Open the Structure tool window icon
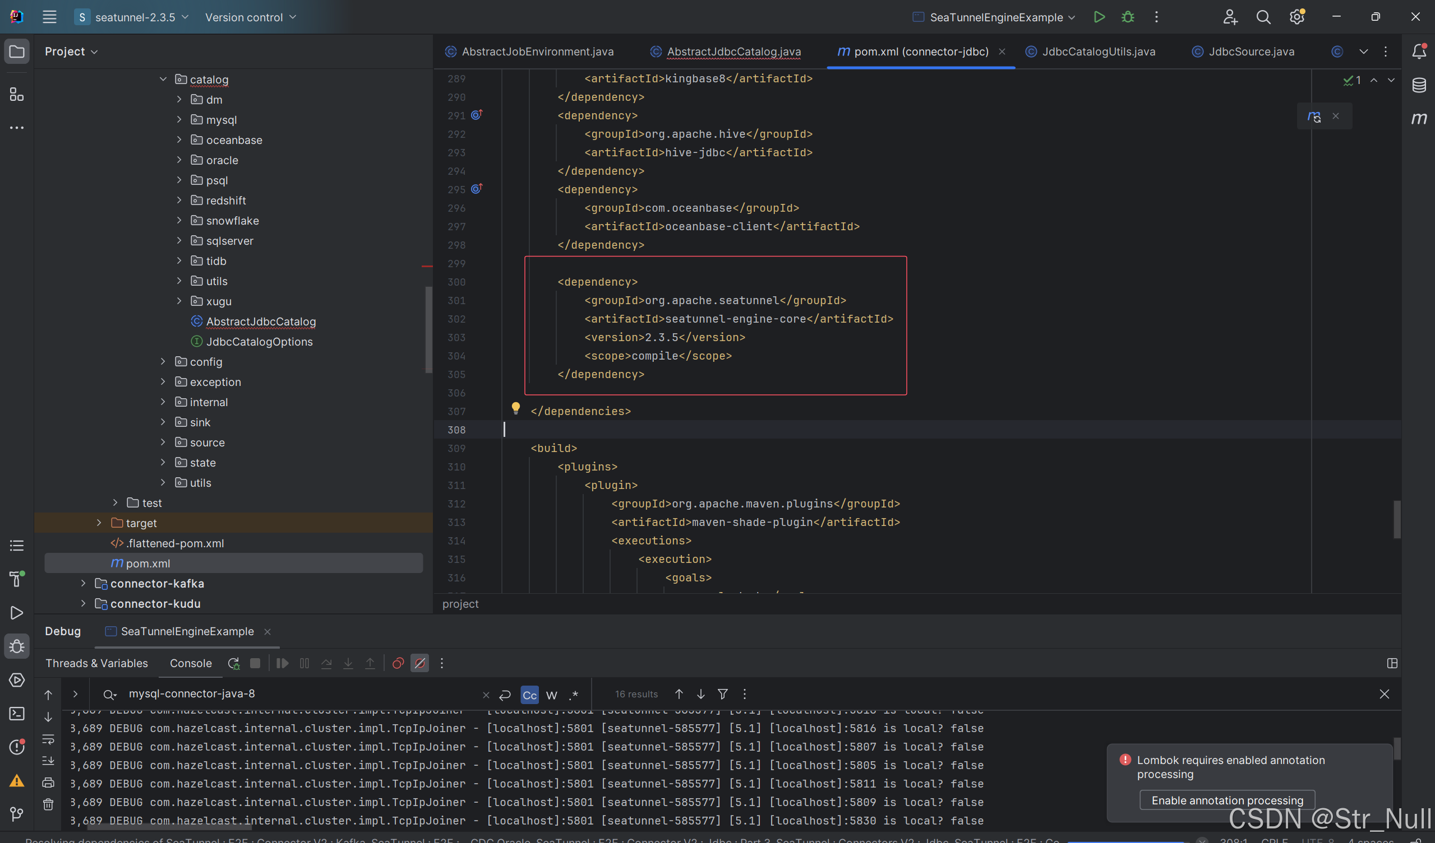The height and width of the screenshot is (843, 1435). click(x=16, y=94)
